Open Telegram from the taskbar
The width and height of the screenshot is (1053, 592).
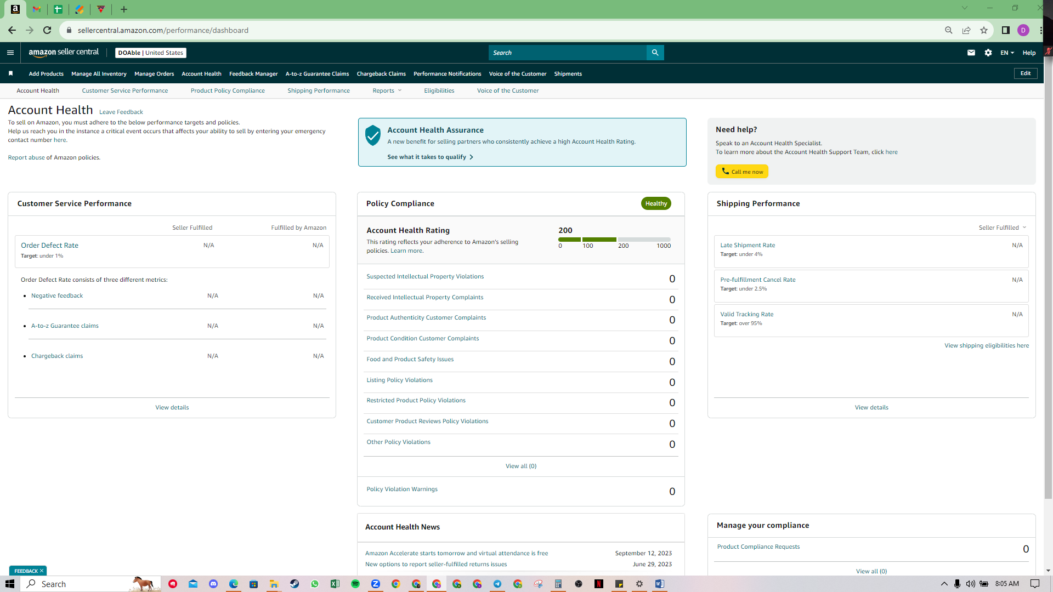pos(497,584)
